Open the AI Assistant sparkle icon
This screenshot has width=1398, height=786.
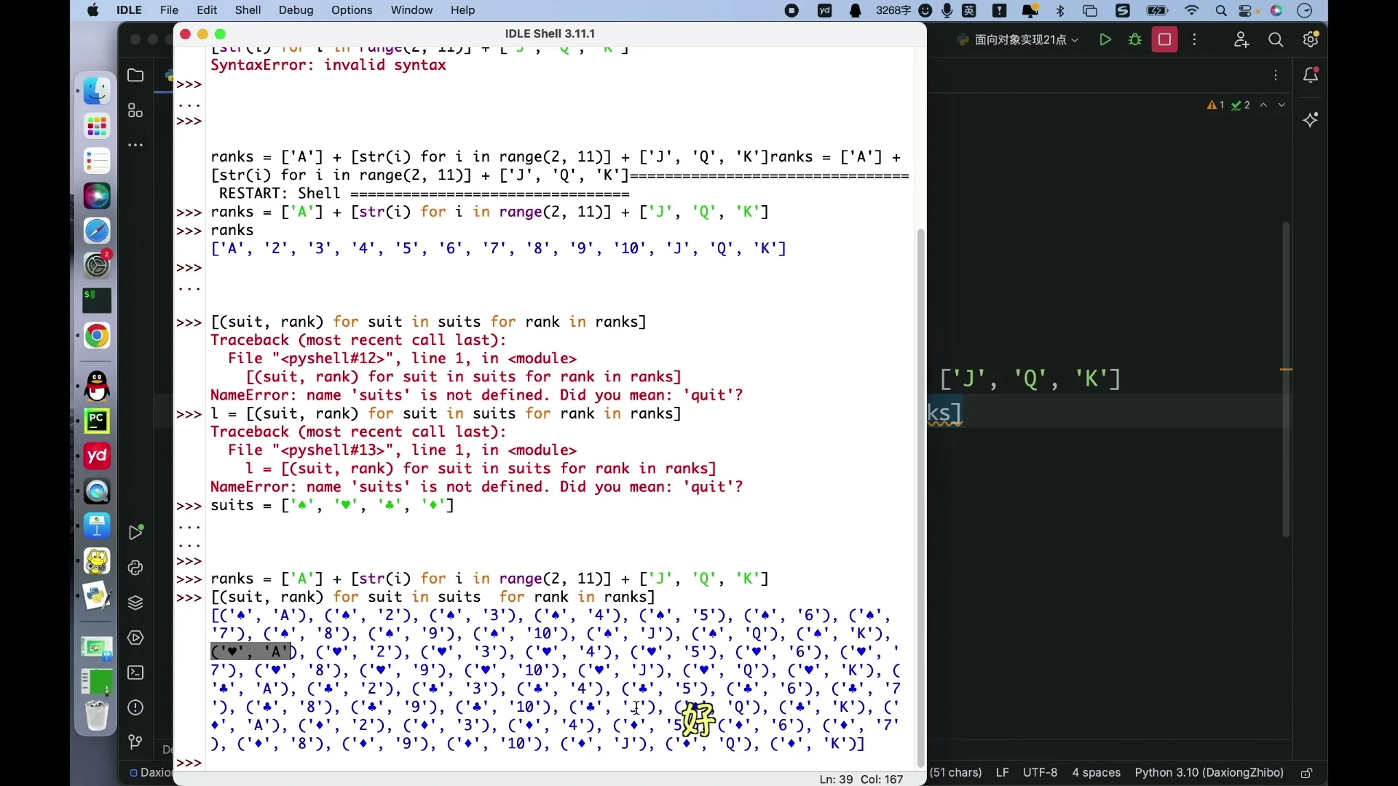[x=1311, y=119]
